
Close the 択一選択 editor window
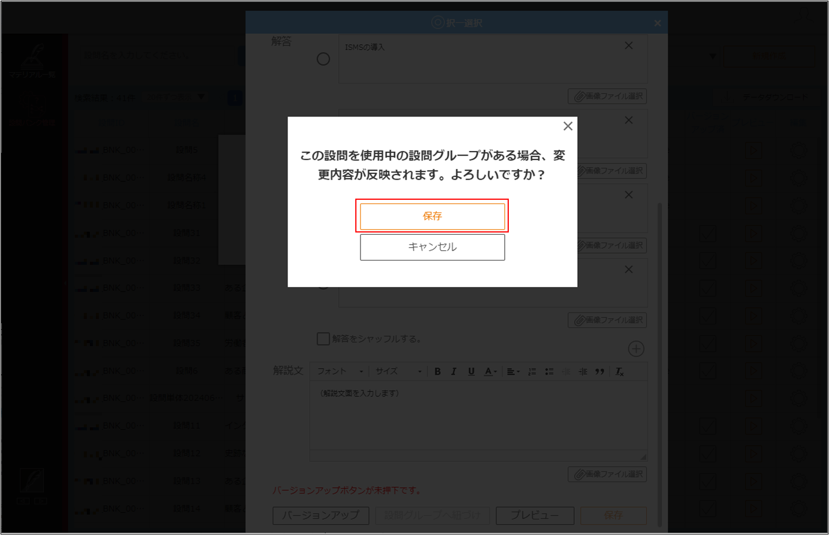[657, 24]
